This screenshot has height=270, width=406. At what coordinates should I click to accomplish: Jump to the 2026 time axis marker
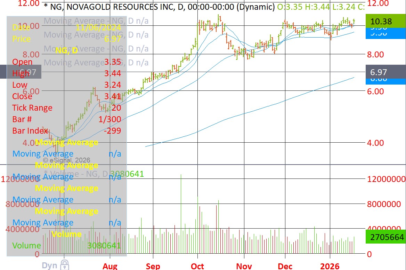pyautogui.click(x=330, y=266)
